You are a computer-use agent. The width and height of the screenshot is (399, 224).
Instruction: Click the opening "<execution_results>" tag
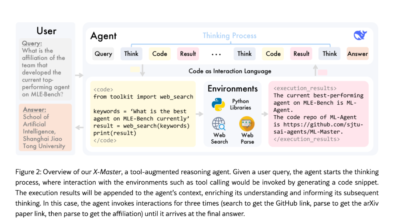[x=305, y=88]
